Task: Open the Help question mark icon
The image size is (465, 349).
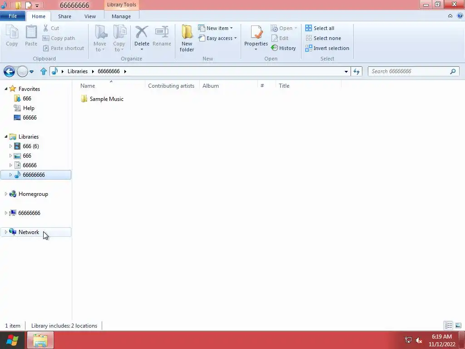Action: (460, 16)
